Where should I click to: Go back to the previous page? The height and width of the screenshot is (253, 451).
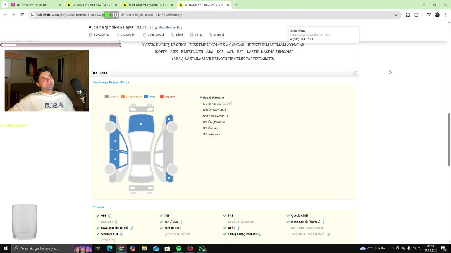click(5, 15)
